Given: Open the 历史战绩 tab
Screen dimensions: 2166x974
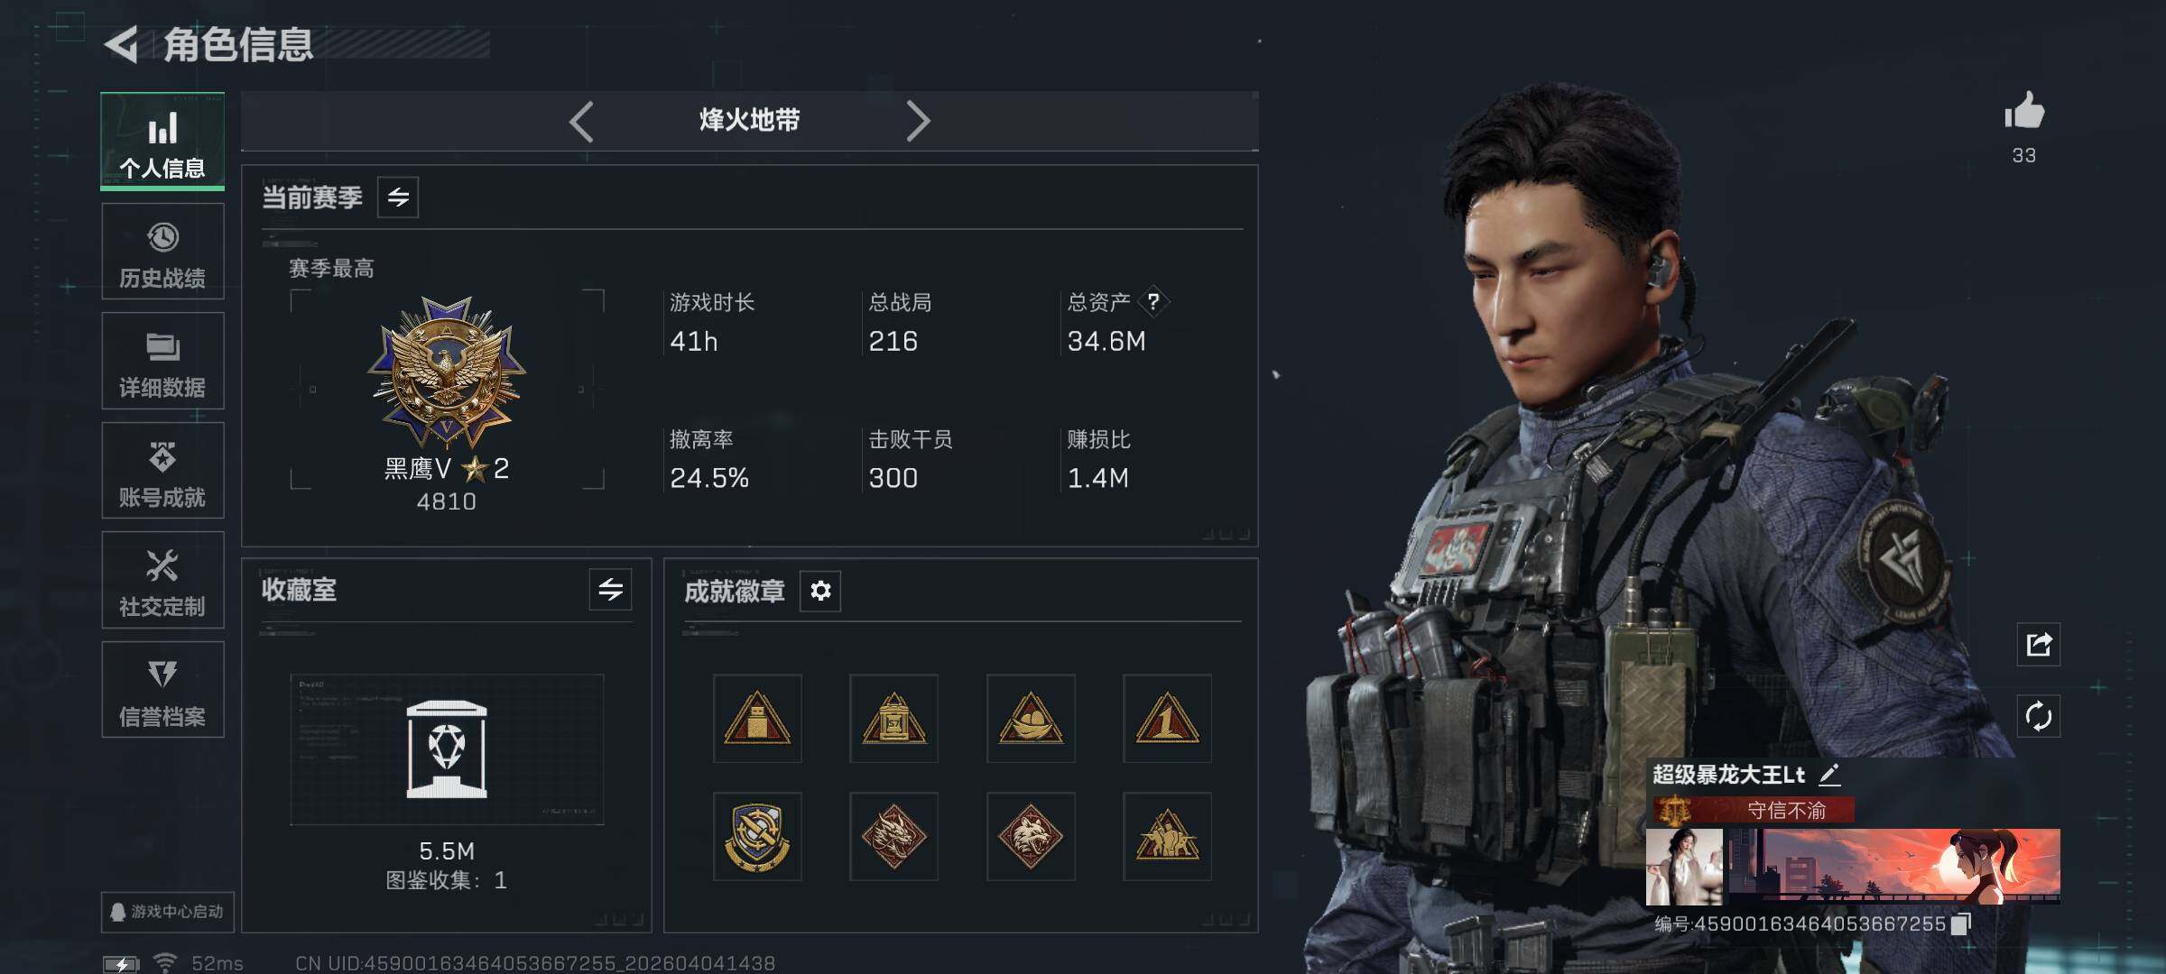Looking at the screenshot, I should 162,252.
